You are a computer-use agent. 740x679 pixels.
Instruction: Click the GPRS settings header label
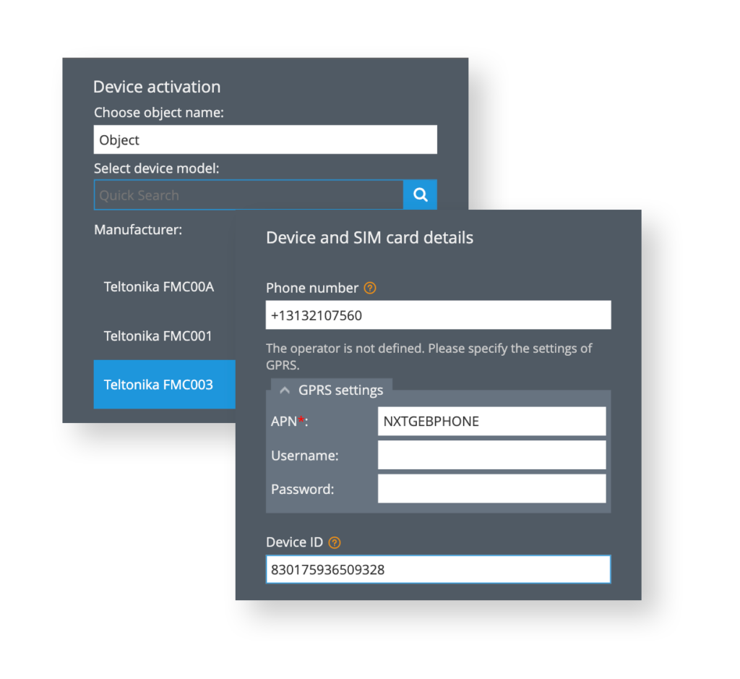point(341,390)
